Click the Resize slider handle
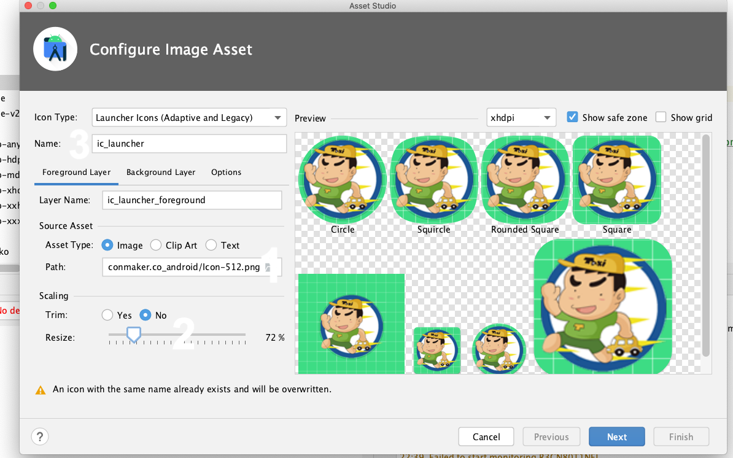Image resolution: width=733 pixels, height=458 pixels. pyautogui.click(x=134, y=335)
